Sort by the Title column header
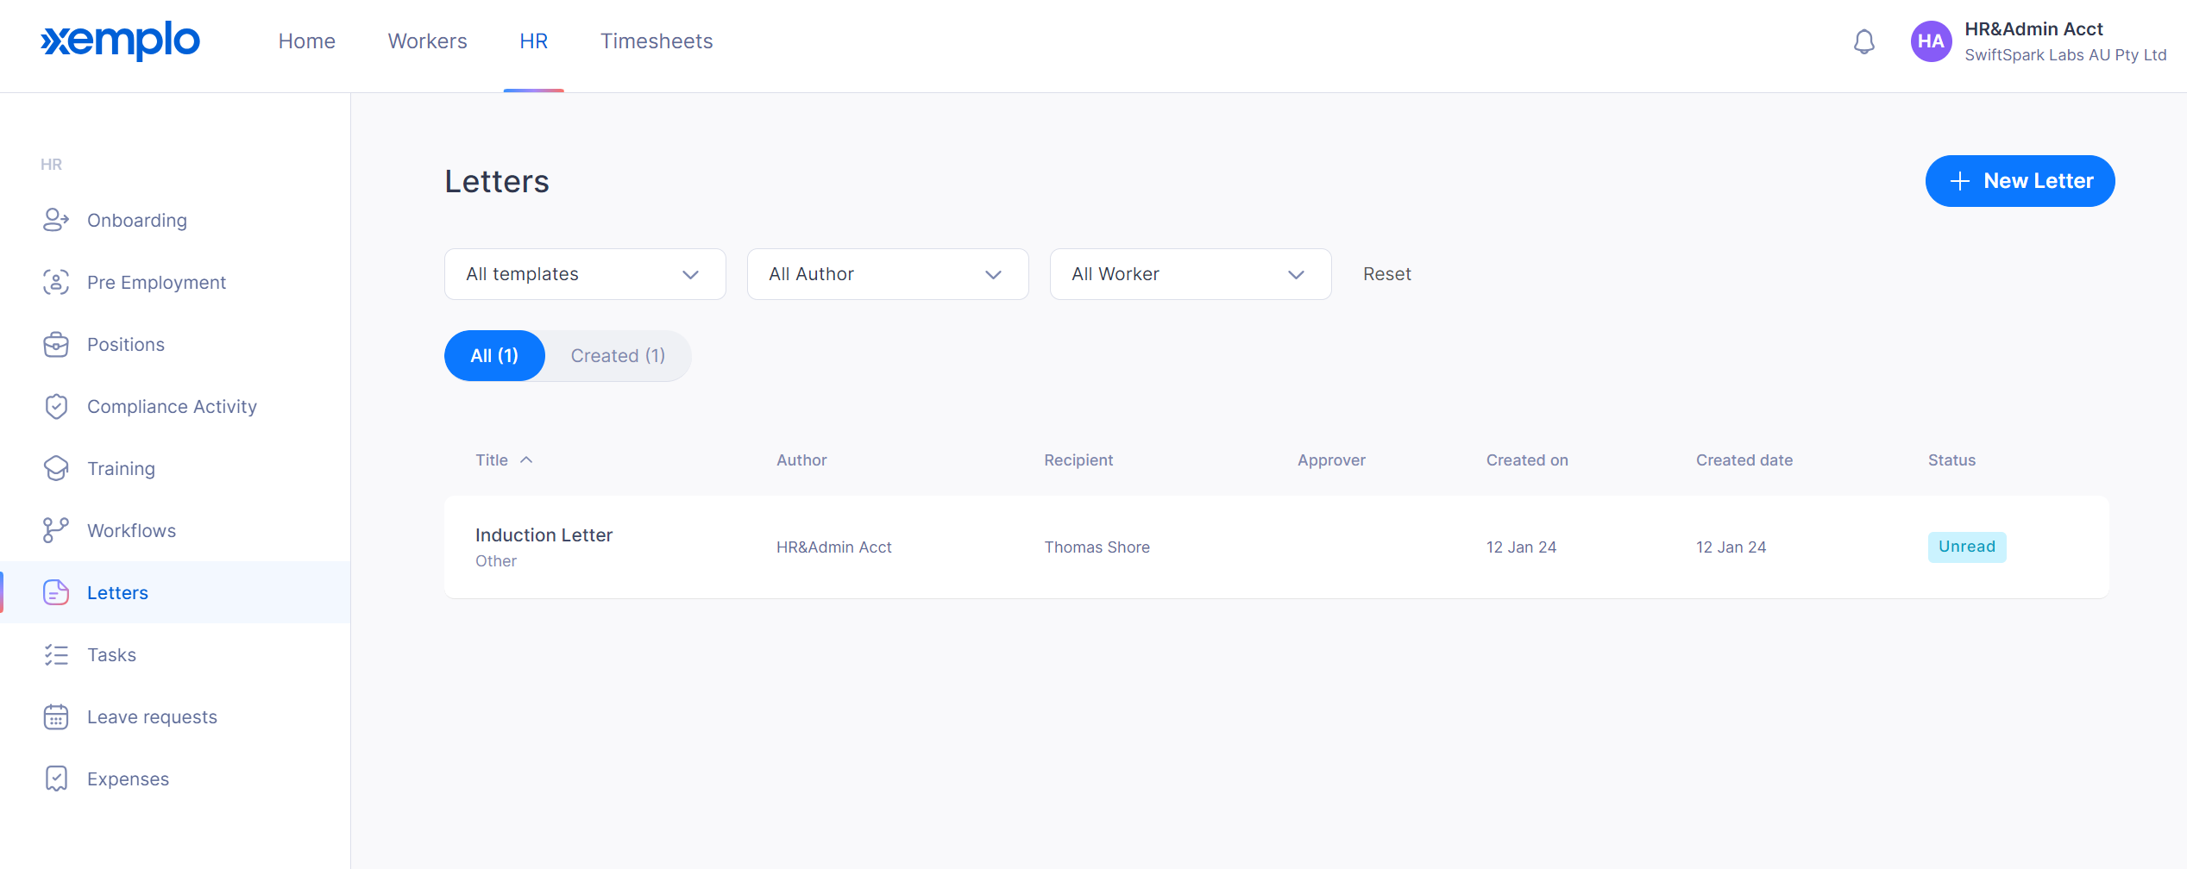This screenshot has width=2187, height=869. (492, 460)
